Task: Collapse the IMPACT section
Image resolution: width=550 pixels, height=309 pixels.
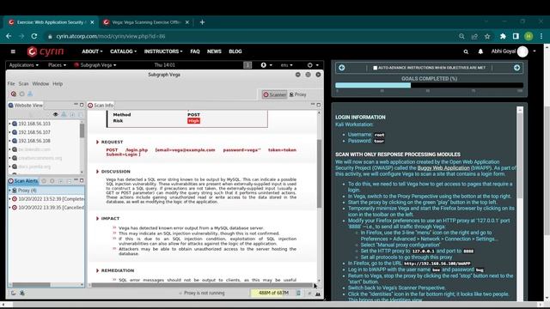Action: point(97,218)
